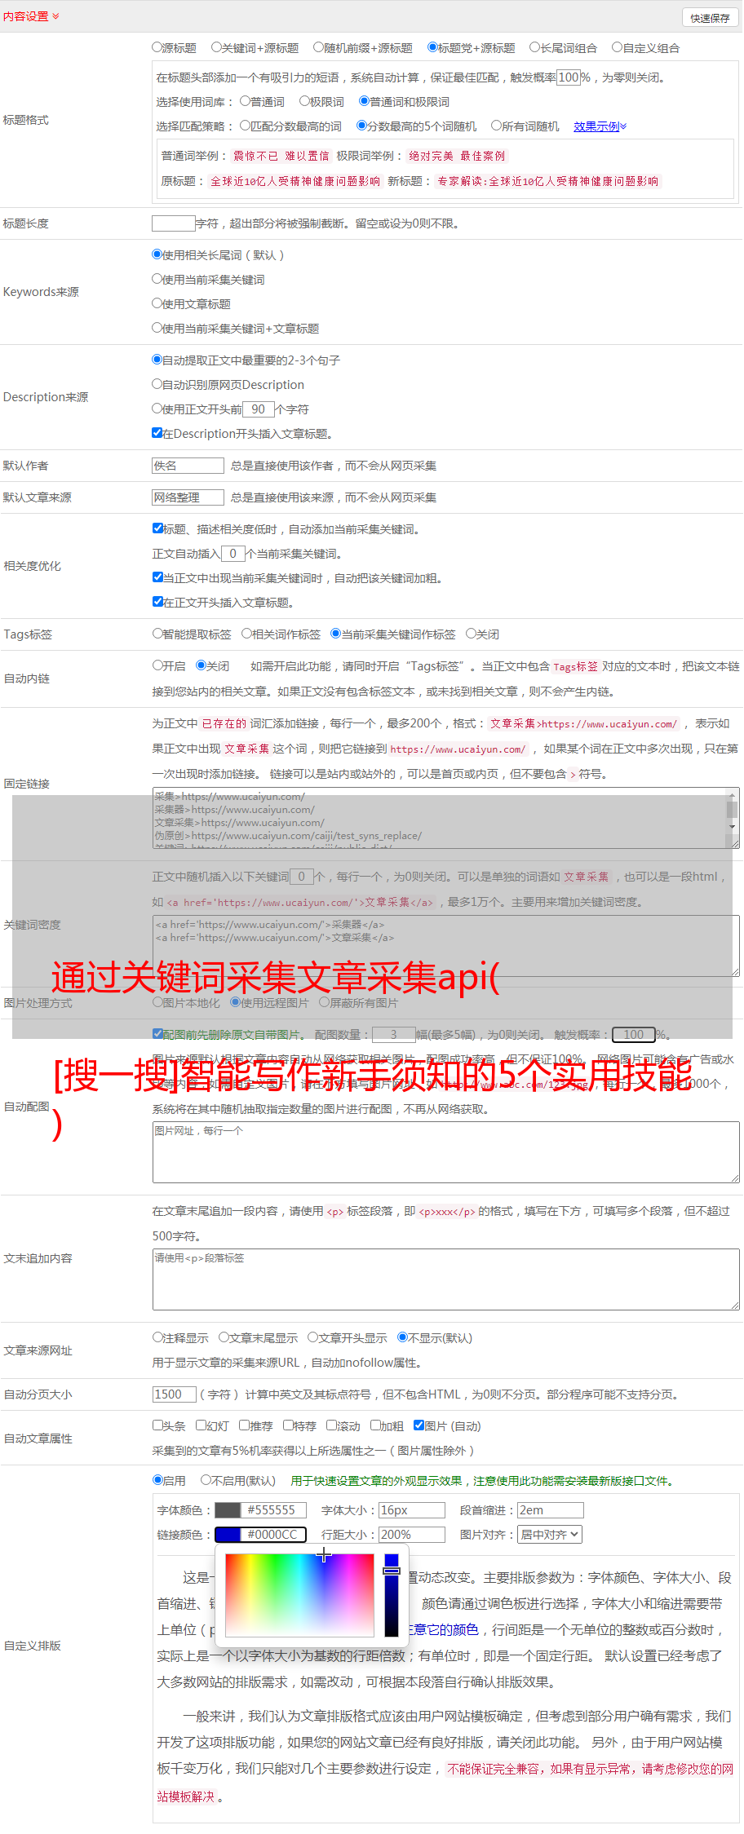Check the 加粗 attribute checkbox
744x1834 pixels.
(x=375, y=1425)
